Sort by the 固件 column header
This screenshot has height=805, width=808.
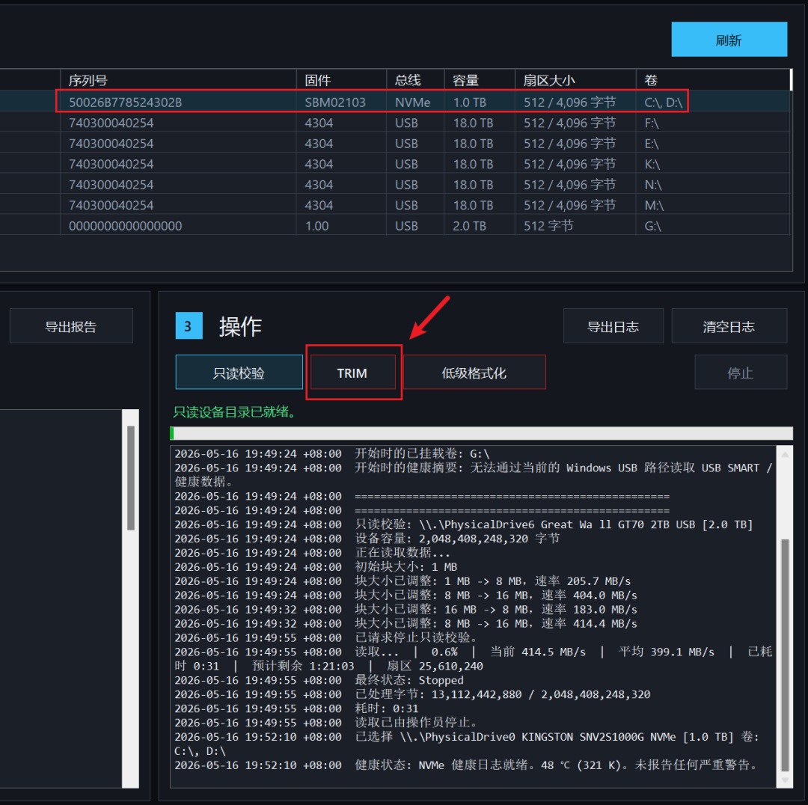341,80
